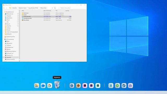Click Copy Windows X Dock breadcrumb
Viewport: 167px width, 94px height.
coord(33,8)
